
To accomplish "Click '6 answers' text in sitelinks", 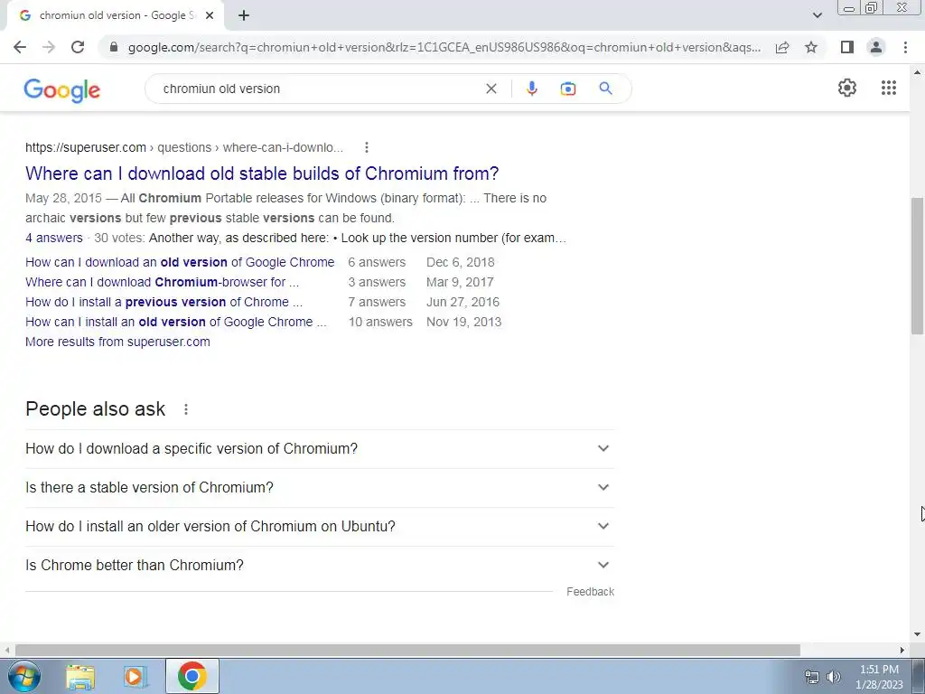I will coord(377,262).
